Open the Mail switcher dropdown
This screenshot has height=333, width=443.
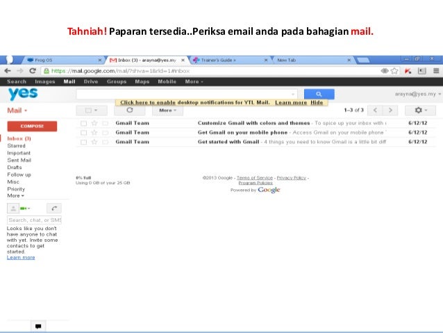(x=17, y=111)
